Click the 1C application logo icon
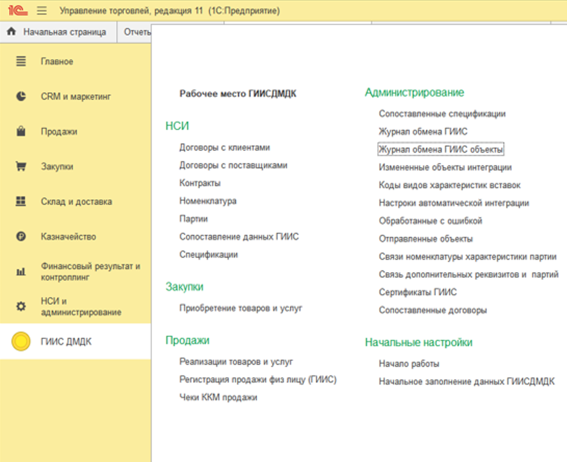567x462 pixels. coord(18,11)
